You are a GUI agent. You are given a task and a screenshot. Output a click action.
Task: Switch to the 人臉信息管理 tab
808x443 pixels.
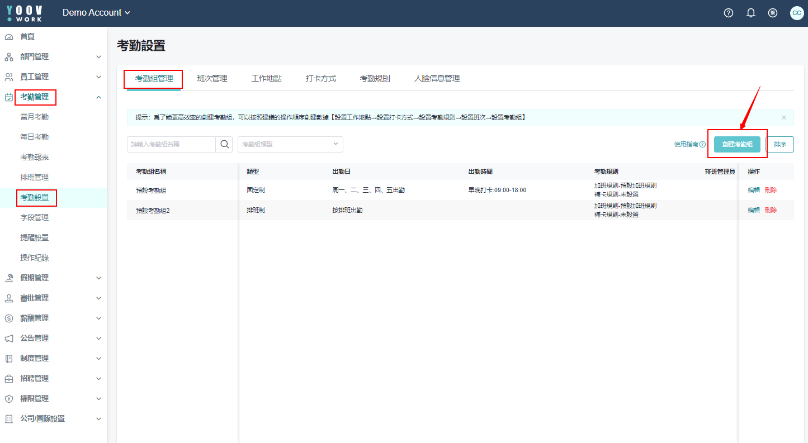437,79
